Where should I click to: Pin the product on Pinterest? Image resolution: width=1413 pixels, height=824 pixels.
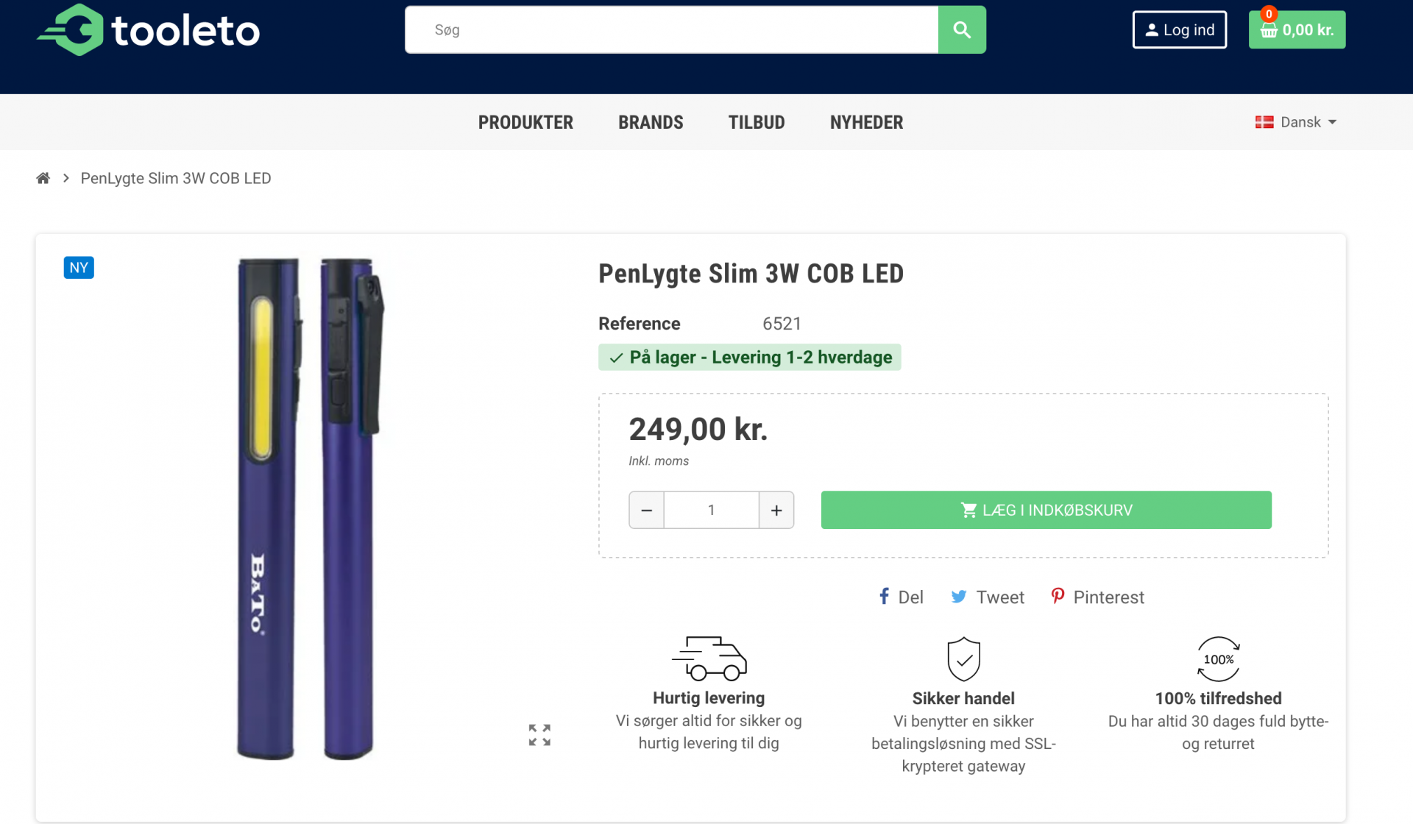tap(1097, 597)
